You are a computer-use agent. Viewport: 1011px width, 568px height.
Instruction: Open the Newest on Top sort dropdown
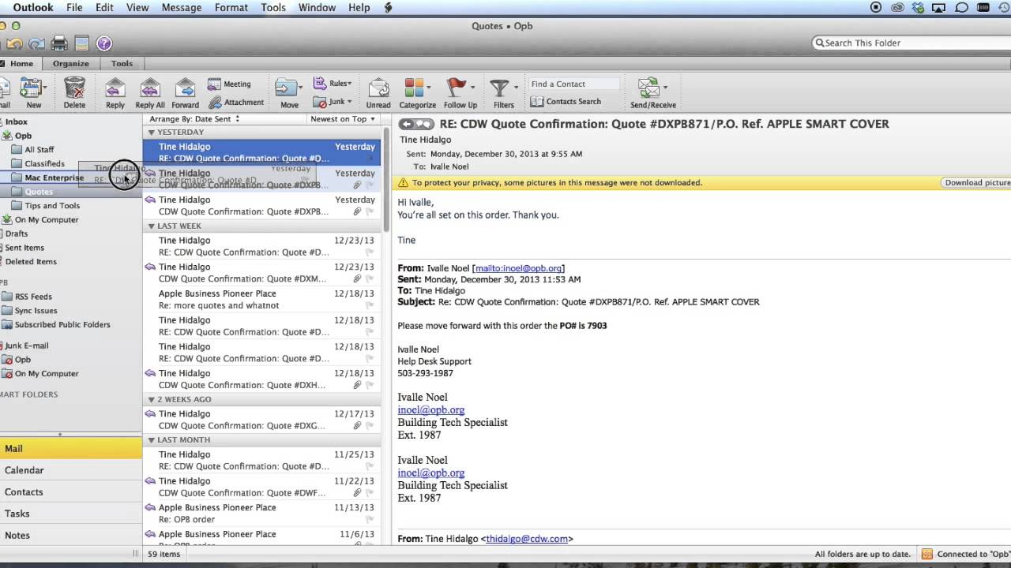342,119
